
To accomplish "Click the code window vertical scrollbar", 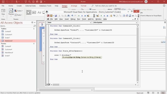I will click(138, 55).
